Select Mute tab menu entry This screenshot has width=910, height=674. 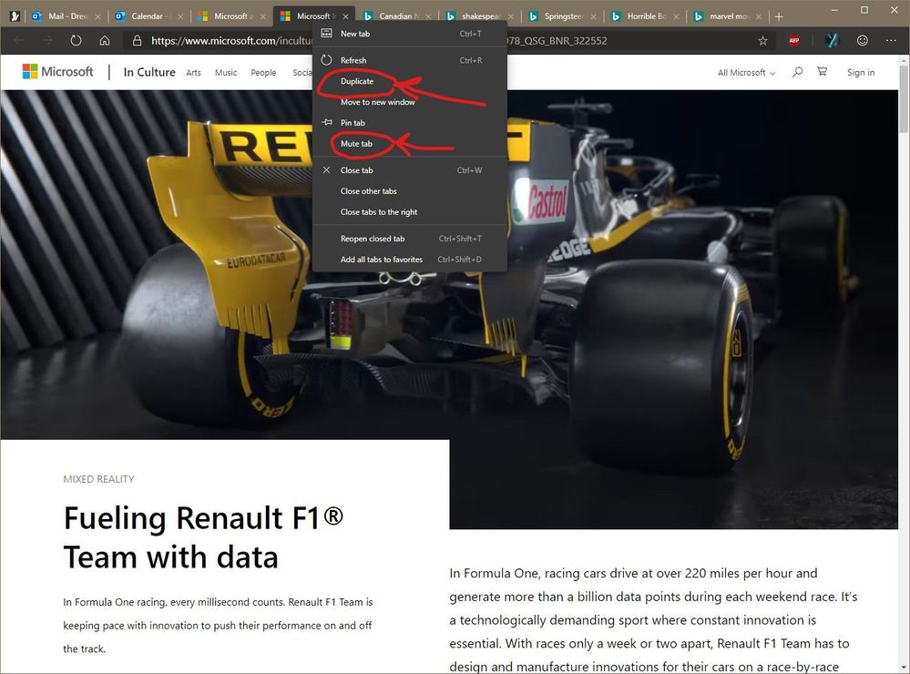[410, 144]
